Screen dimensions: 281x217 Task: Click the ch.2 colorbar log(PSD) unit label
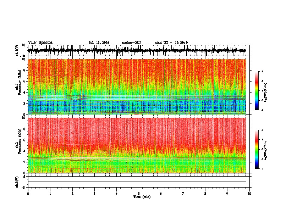[x=265, y=151]
